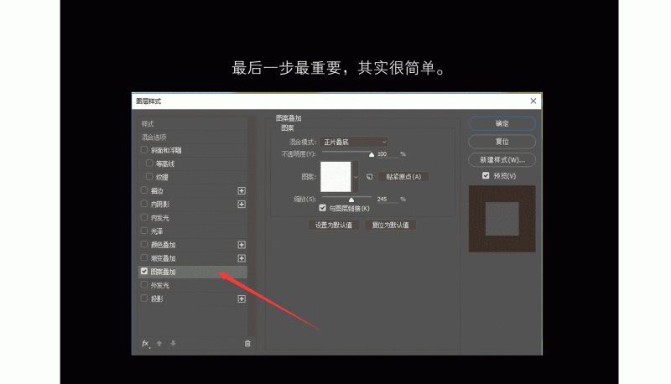Click the 缩放 value field showing 245

pyautogui.click(x=387, y=200)
